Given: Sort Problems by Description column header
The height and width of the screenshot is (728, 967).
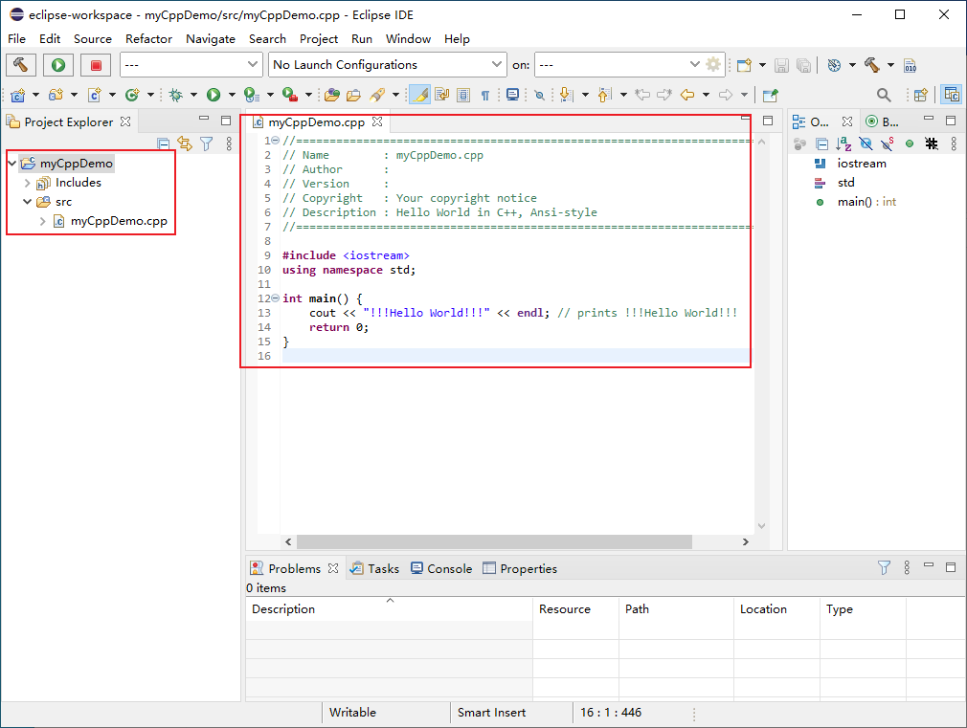Looking at the screenshot, I should pos(389,609).
